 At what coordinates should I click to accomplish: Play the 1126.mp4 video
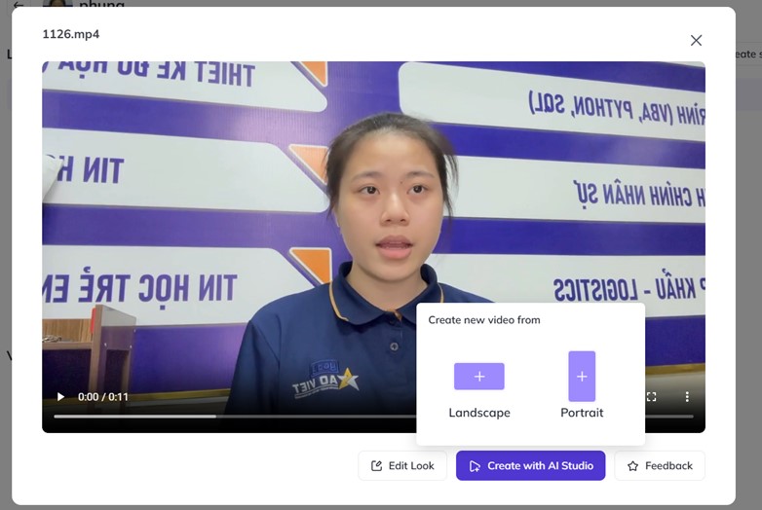(x=60, y=397)
